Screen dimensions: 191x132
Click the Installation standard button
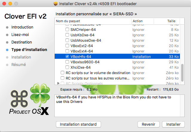(78, 124)
